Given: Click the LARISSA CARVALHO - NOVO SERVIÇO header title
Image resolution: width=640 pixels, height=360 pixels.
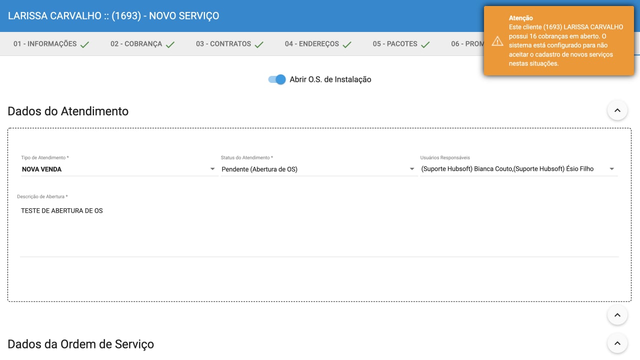Looking at the screenshot, I should [x=113, y=16].
